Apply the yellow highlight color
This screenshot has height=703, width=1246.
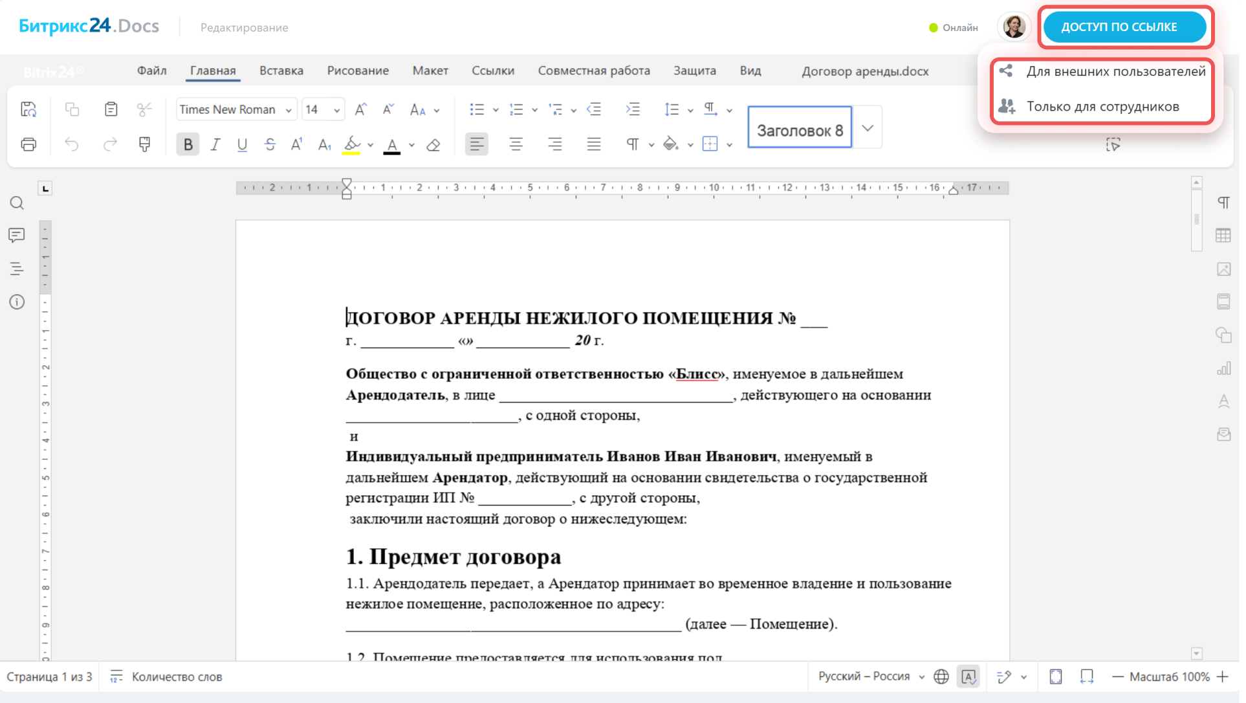click(x=351, y=144)
